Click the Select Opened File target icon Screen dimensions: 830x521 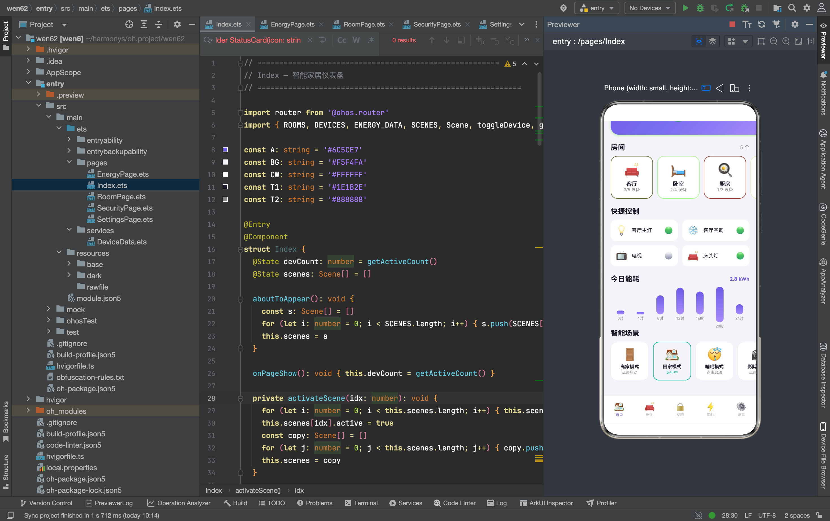(129, 24)
